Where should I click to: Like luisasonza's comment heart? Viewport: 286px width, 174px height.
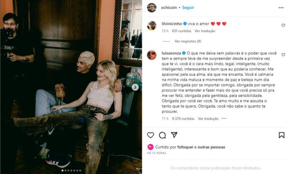[283, 55]
